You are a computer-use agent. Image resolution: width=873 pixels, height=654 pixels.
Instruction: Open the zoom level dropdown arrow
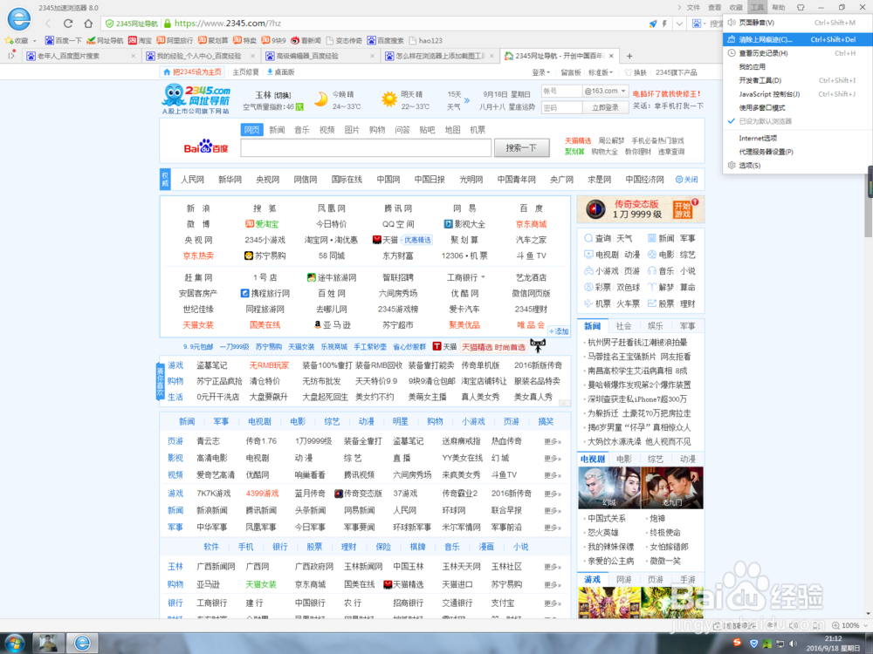[864, 625]
